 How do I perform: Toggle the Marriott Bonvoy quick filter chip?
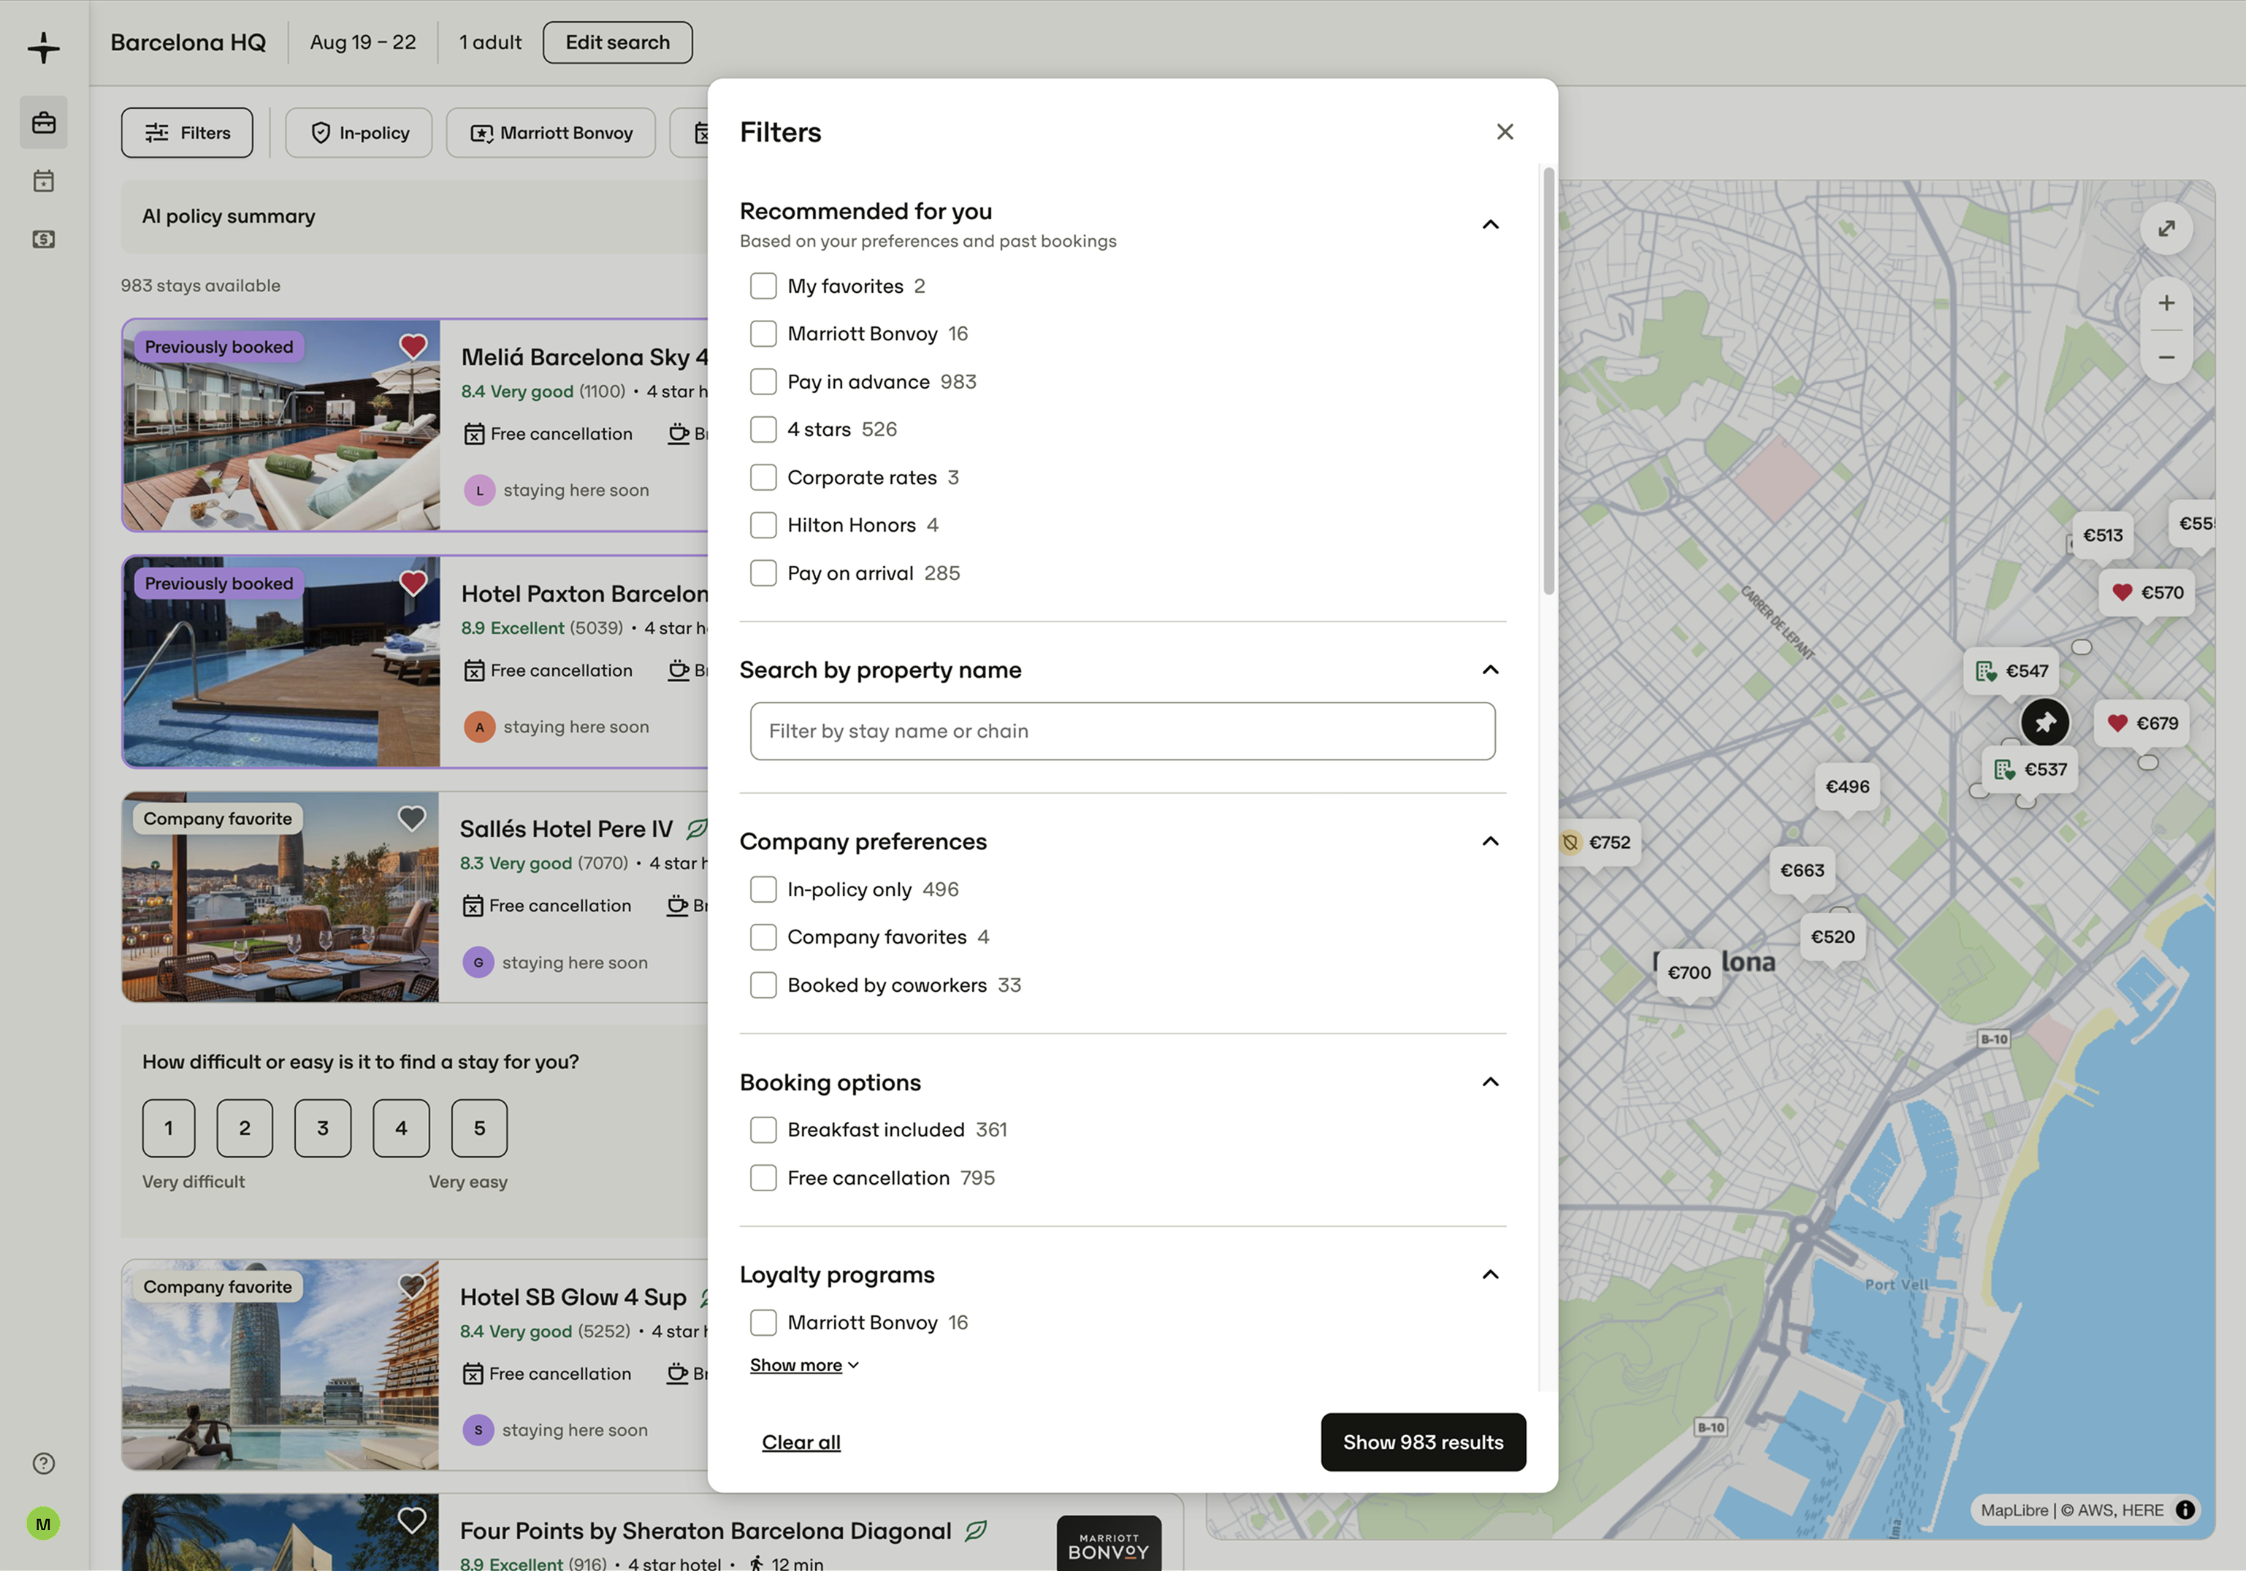[551, 133]
